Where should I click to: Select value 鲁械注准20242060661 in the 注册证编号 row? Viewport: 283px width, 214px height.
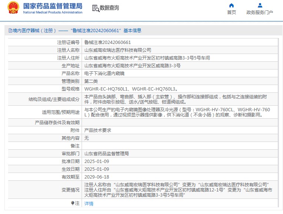pyautogui.click(x=108, y=43)
